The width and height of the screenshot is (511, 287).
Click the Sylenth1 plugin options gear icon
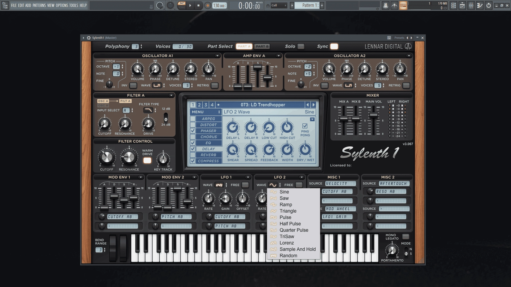coord(89,38)
